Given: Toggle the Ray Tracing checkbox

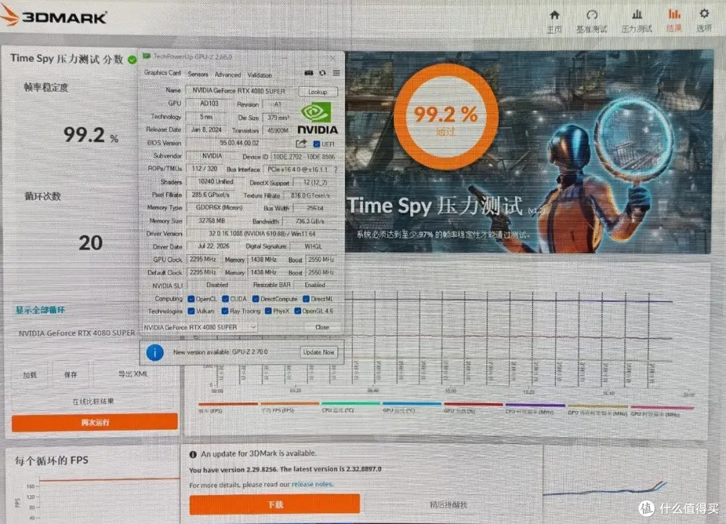Looking at the screenshot, I should [225, 311].
